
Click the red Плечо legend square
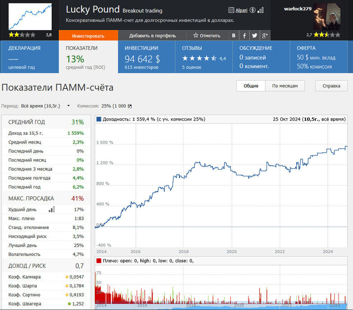pos(98,261)
